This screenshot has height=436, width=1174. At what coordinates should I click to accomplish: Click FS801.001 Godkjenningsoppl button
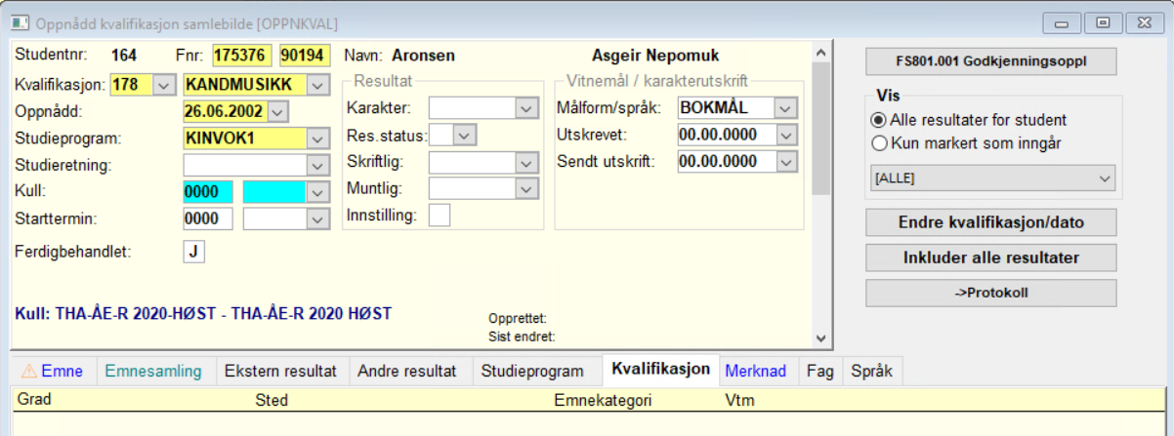[990, 60]
